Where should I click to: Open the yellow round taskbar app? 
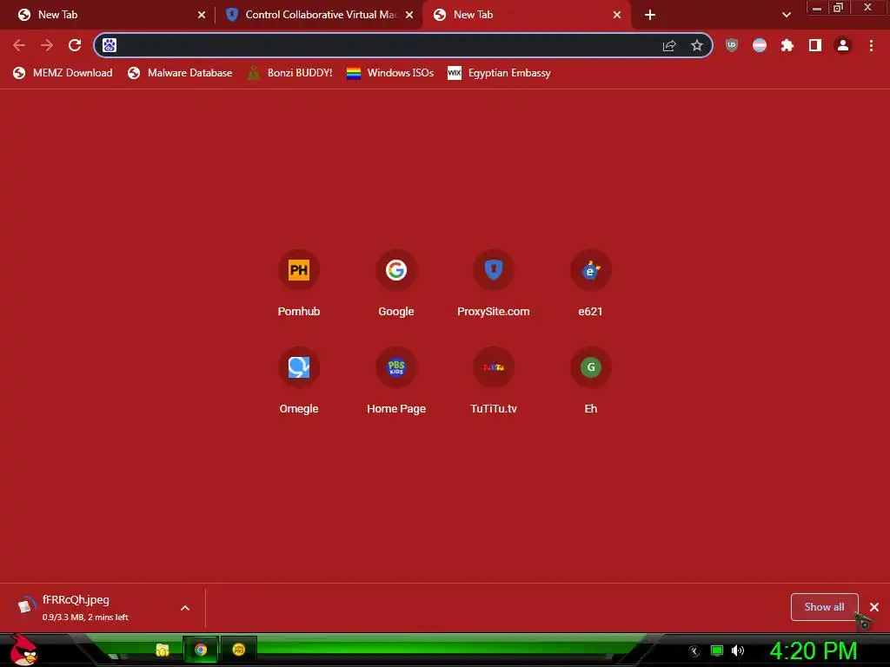pyautogui.click(x=238, y=650)
